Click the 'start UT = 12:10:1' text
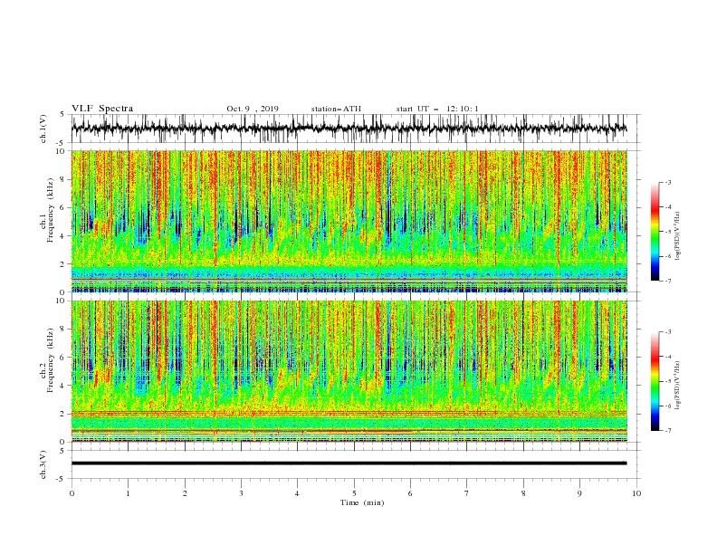Screen dimensions: 717x554 (437, 109)
